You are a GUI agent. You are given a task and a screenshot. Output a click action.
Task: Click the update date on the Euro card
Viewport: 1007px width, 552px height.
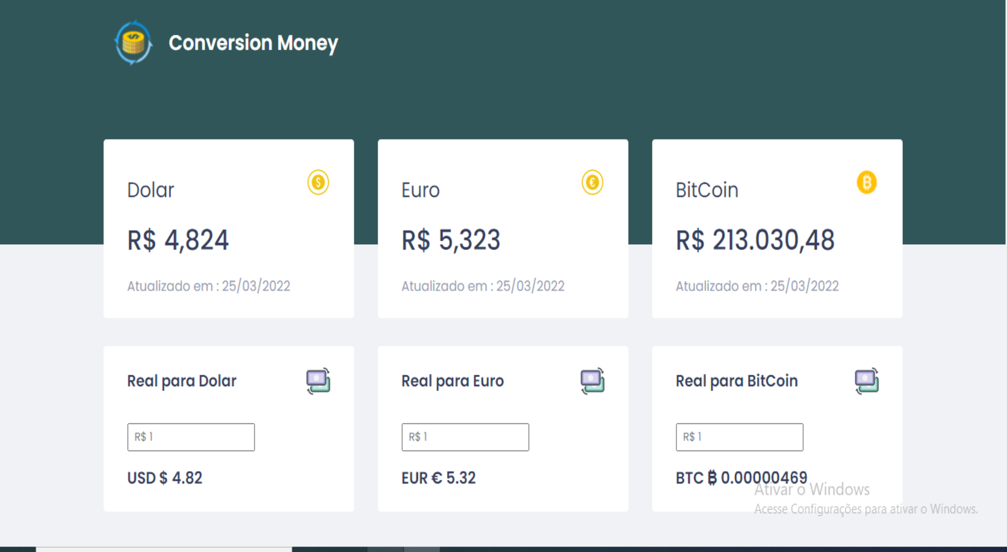[x=482, y=285]
